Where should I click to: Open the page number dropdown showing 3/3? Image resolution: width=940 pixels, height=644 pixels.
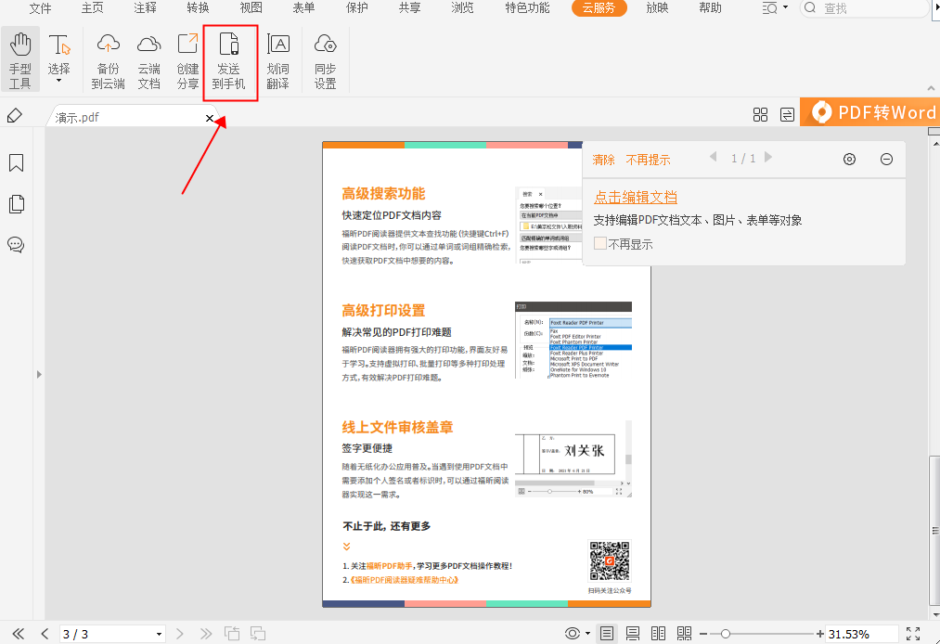click(158, 634)
